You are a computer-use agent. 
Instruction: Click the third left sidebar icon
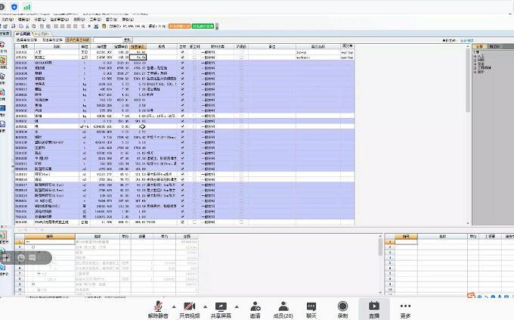2,77
